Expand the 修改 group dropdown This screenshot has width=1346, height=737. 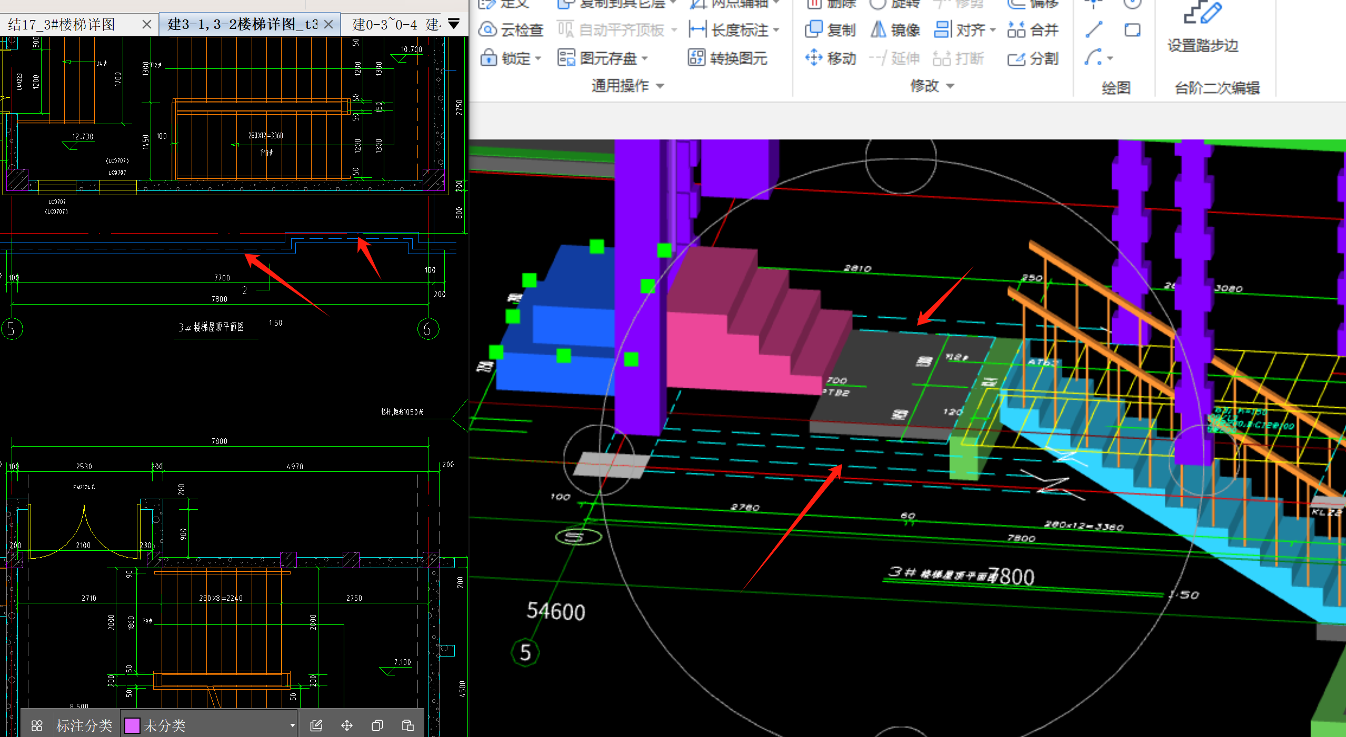click(x=950, y=86)
